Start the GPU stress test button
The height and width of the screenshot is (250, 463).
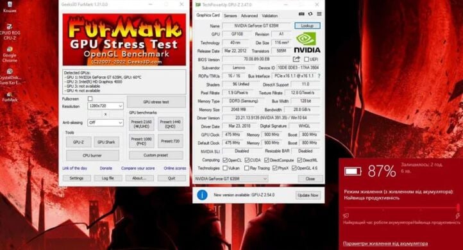(x=156, y=102)
